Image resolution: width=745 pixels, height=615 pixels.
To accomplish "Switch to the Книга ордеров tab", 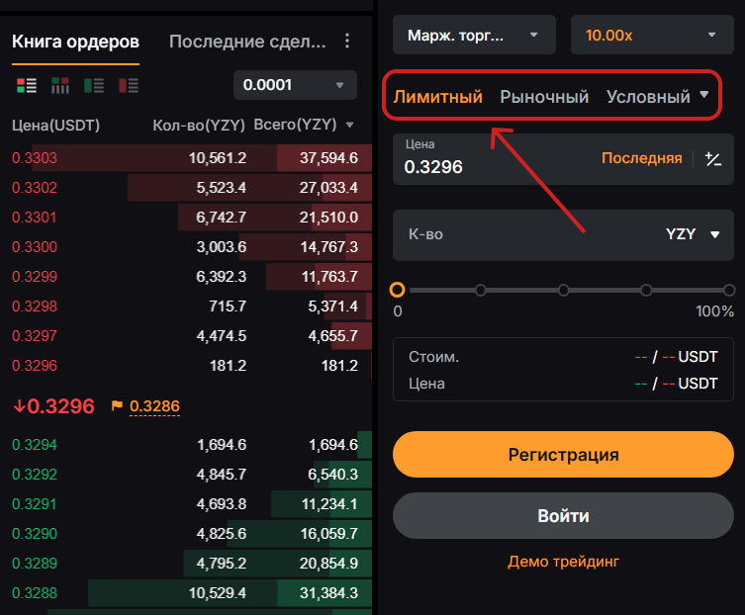I will [x=75, y=42].
